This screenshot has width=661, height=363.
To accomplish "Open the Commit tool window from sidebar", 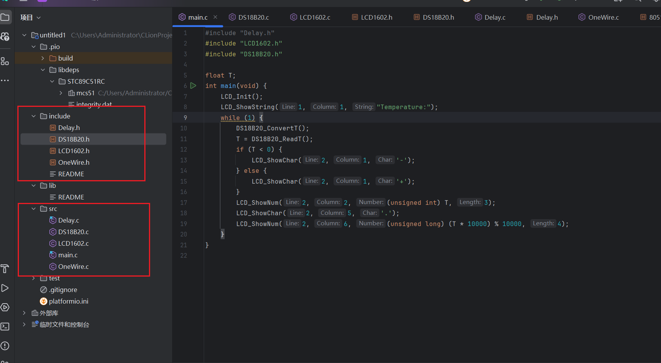I will click(x=5, y=37).
